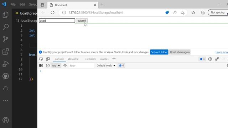This screenshot has width=228, height=128.
Task: Reload the browser page
Action: (x=52, y=12)
